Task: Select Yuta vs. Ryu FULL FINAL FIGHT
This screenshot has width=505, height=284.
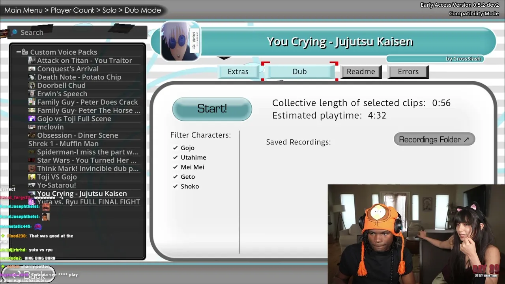Action: coord(84,202)
